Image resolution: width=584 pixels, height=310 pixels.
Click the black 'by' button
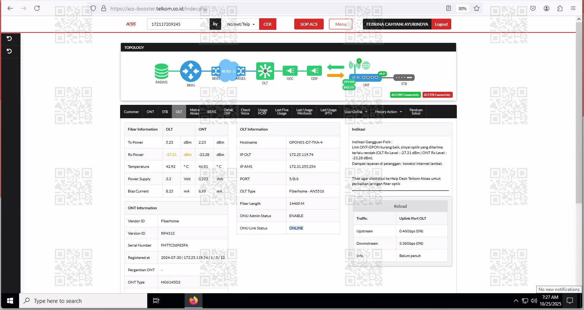click(215, 24)
